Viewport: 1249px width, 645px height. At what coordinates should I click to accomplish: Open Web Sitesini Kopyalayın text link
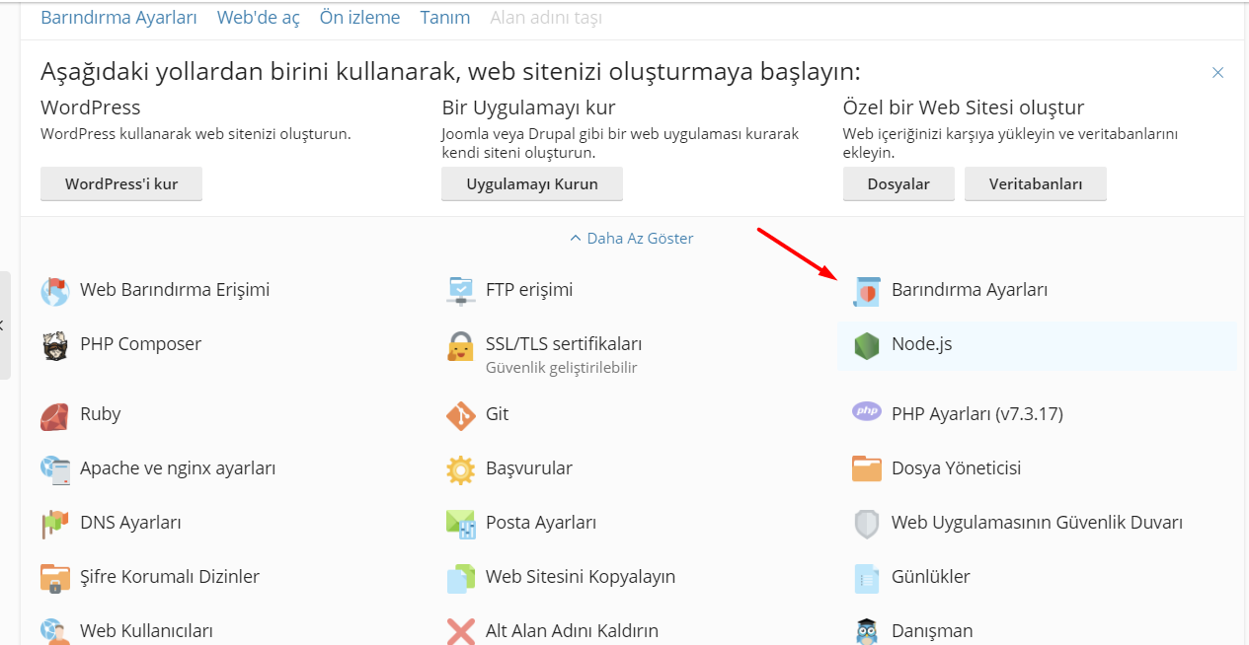click(x=581, y=577)
